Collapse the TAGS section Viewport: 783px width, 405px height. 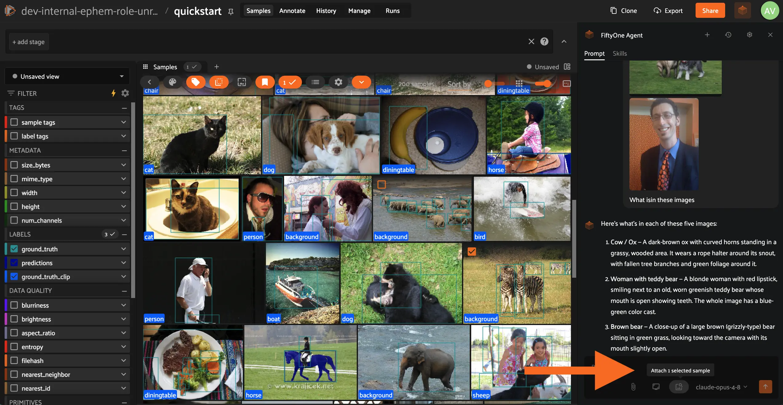(124, 108)
